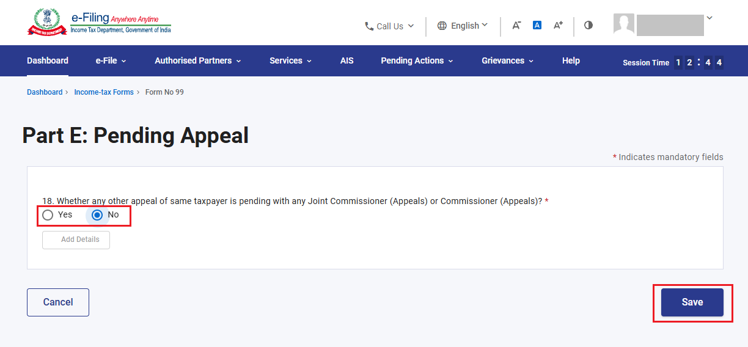Screen dimensions: 748x347
Task: Click the user profile avatar
Action: [624, 24]
